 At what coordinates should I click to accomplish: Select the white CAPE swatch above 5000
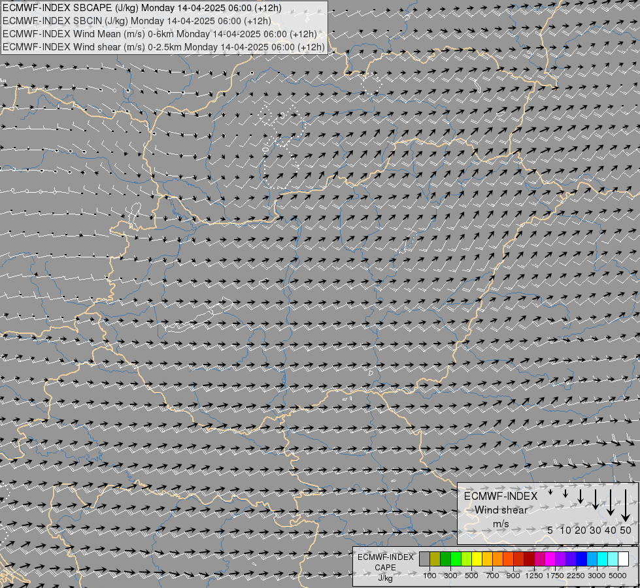[x=623, y=559]
